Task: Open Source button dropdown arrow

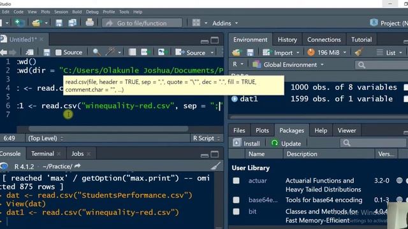Action: pyautogui.click(x=212, y=53)
